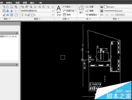
Task: Click the ribbon minimize button after 输出
Action: point(41,3)
